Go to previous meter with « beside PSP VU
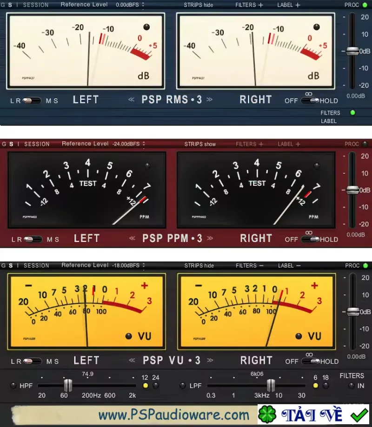 pos(132,360)
